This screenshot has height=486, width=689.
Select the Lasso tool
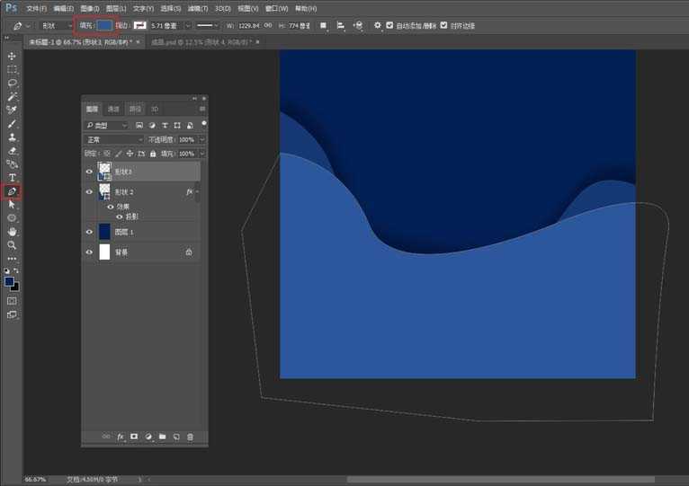12,83
